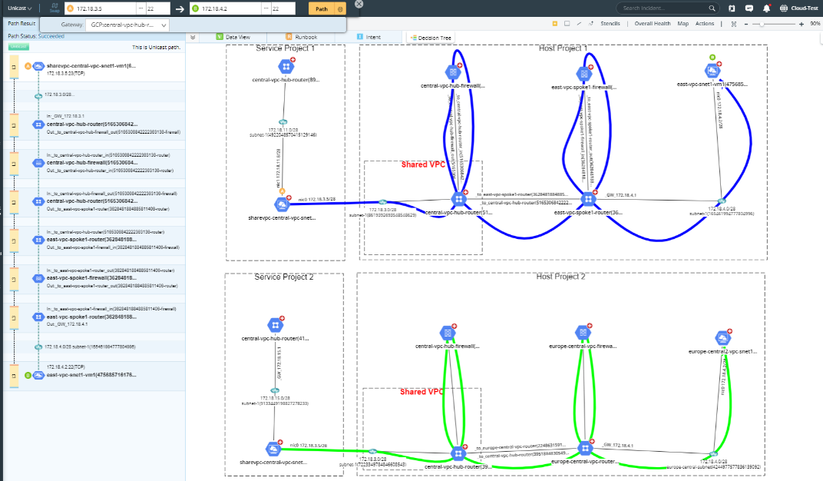Open the Gateway dropdown showing GCP:central-vpc-hub-r...
823x481 pixels.
[x=127, y=25]
